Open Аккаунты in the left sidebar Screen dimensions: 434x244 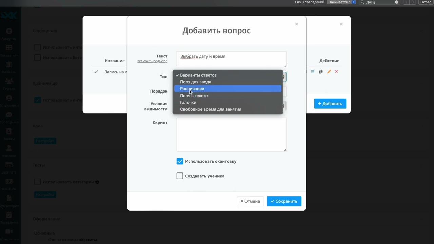coord(9,34)
